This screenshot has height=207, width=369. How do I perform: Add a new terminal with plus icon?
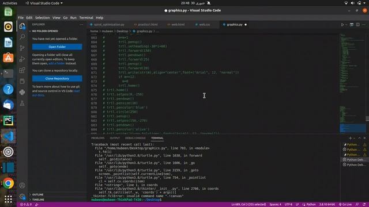tap(350, 138)
